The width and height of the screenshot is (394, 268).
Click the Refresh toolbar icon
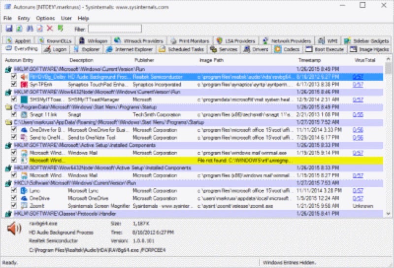point(19,29)
